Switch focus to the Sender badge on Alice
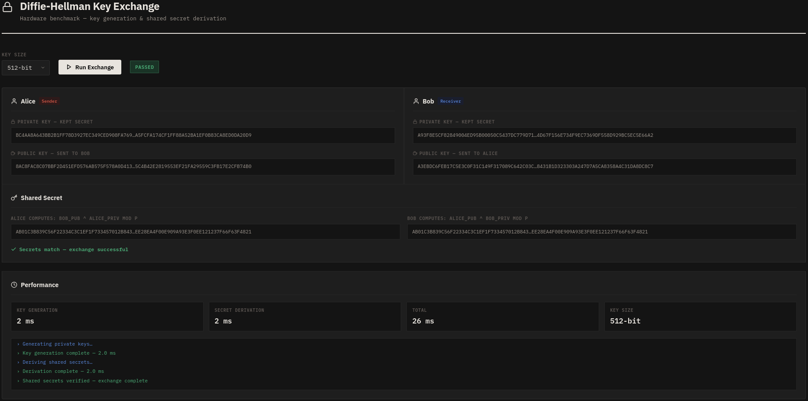This screenshot has height=401, width=808. pyautogui.click(x=49, y=101)
